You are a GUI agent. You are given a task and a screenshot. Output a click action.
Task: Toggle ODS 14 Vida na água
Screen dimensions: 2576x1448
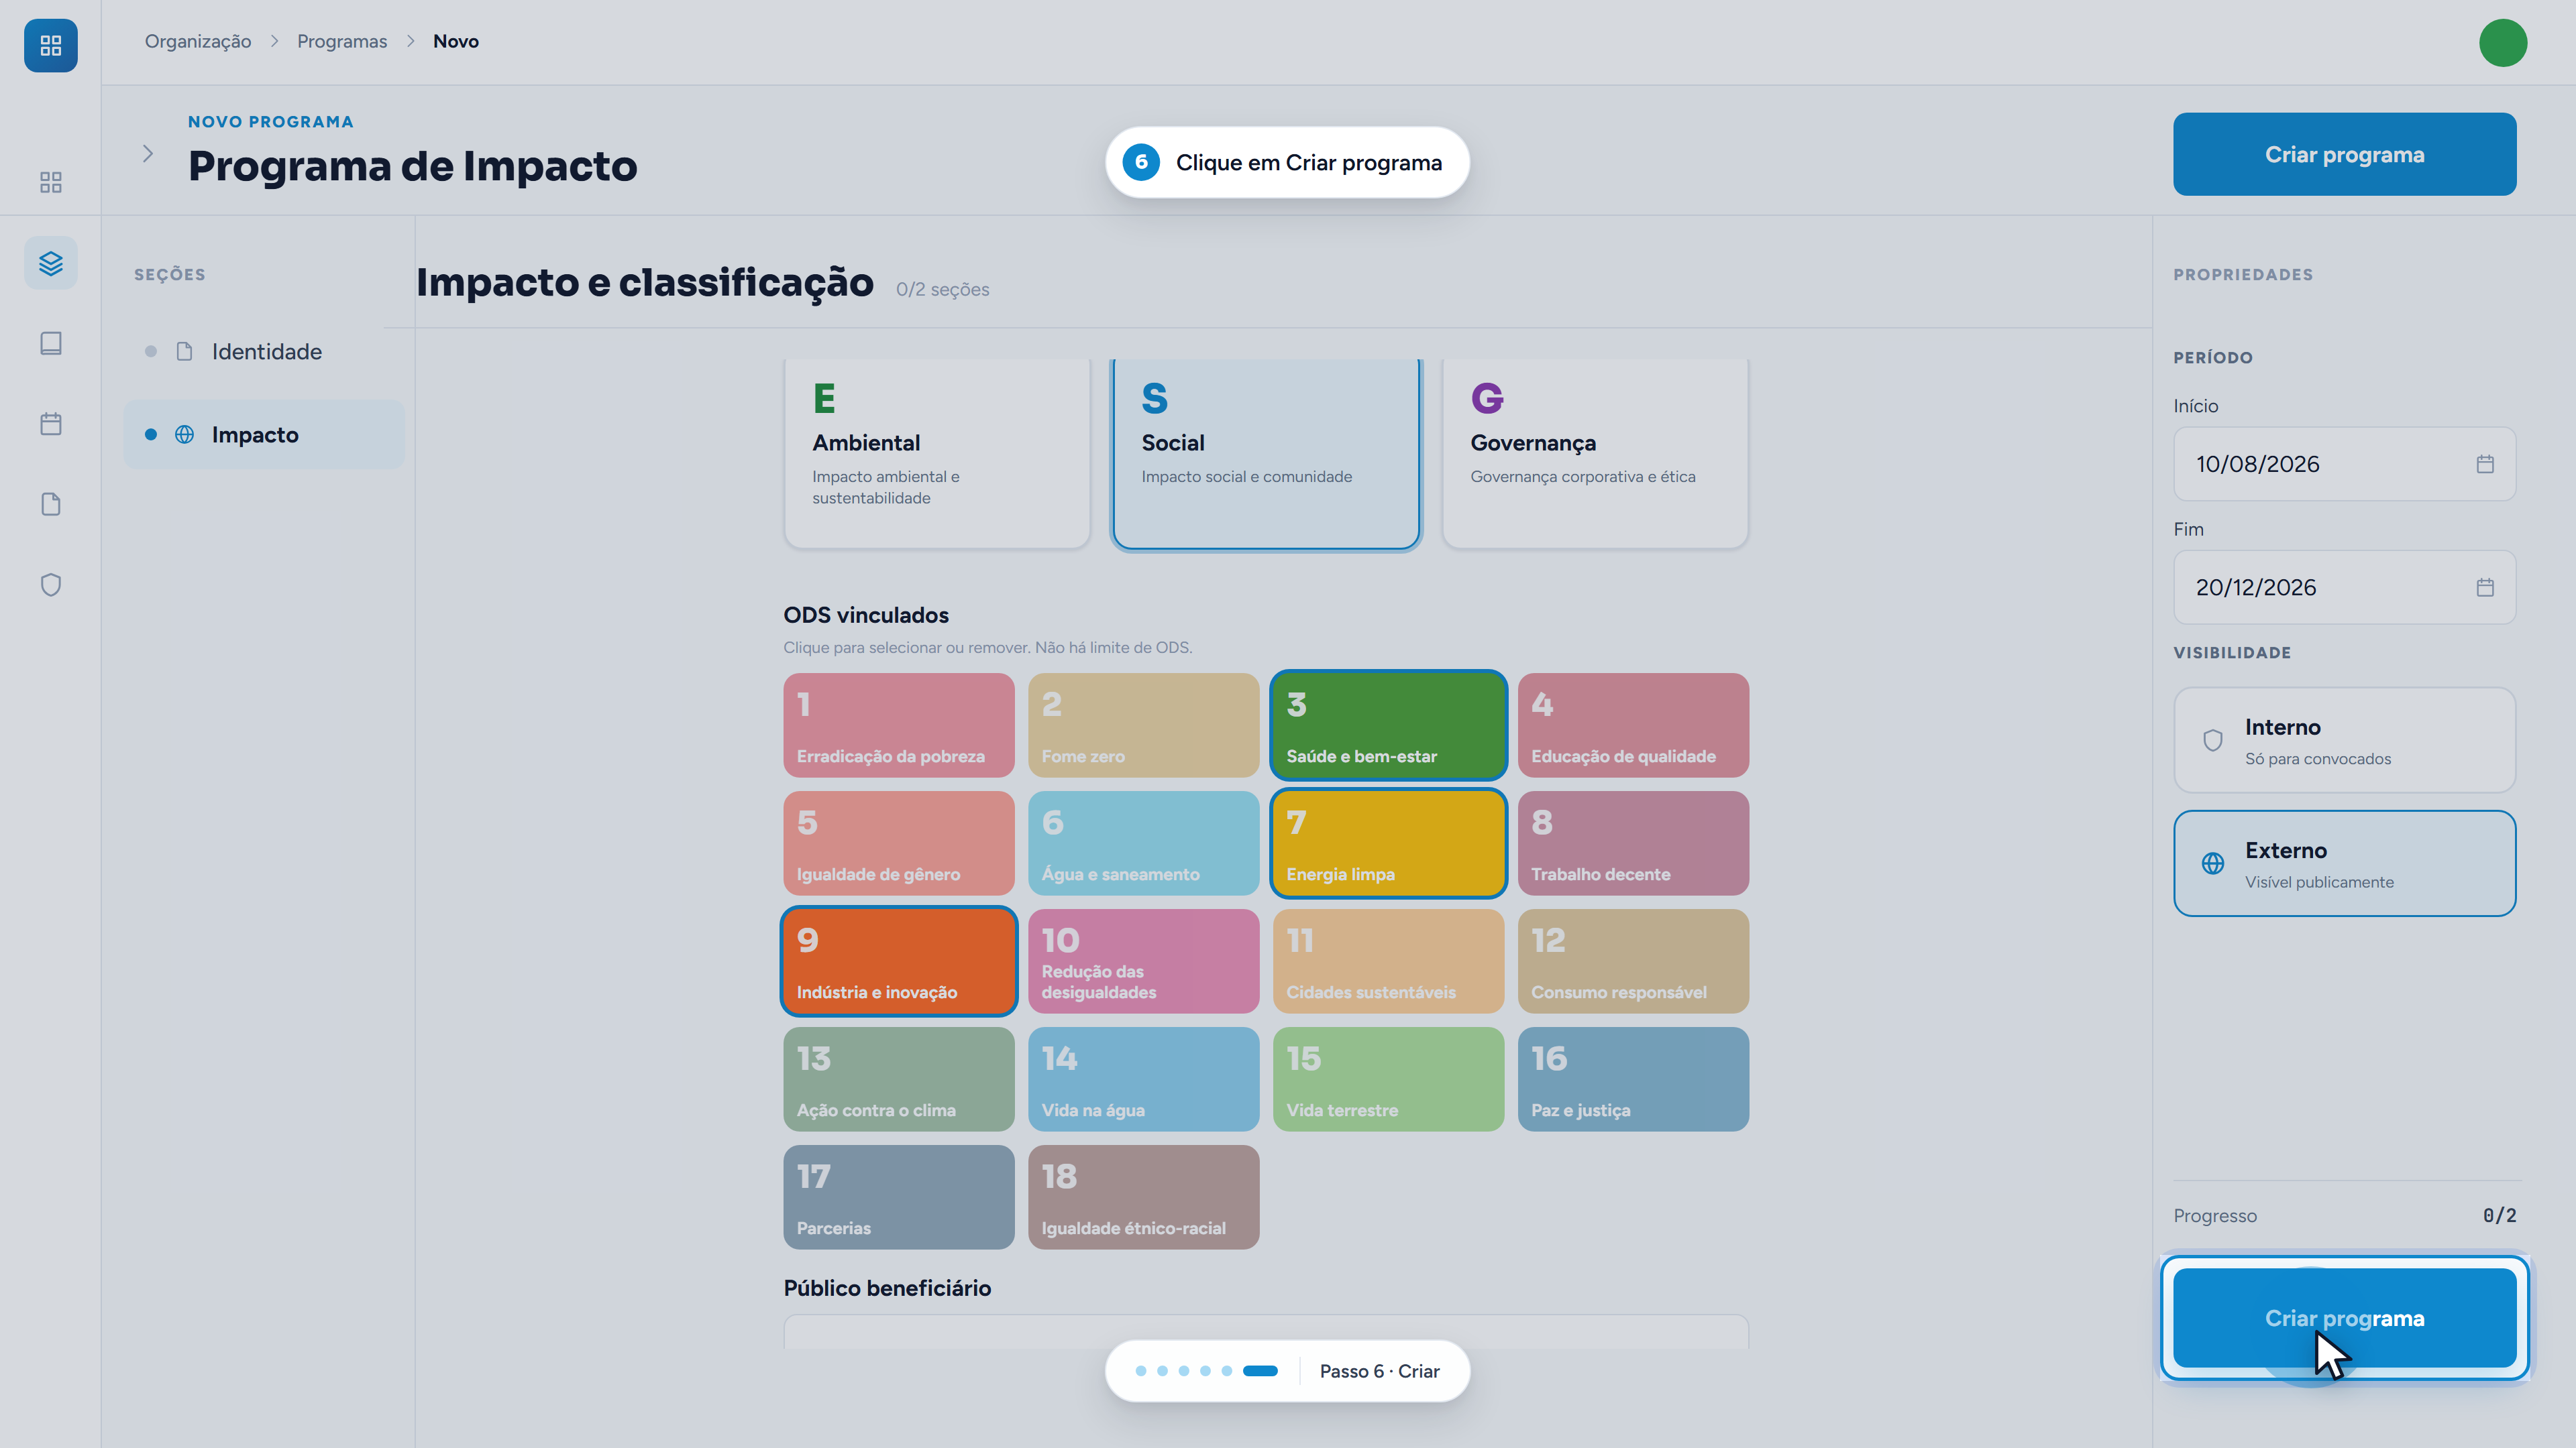1143,1079
